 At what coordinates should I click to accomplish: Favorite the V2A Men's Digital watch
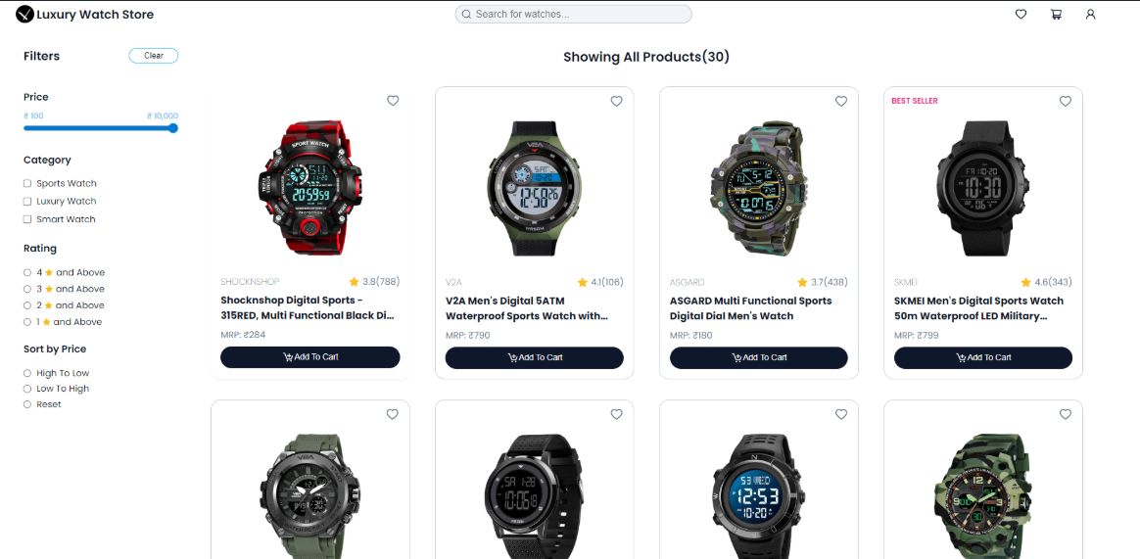point(617,101)
